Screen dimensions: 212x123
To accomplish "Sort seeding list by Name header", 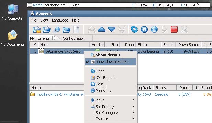I will [57, 88].
